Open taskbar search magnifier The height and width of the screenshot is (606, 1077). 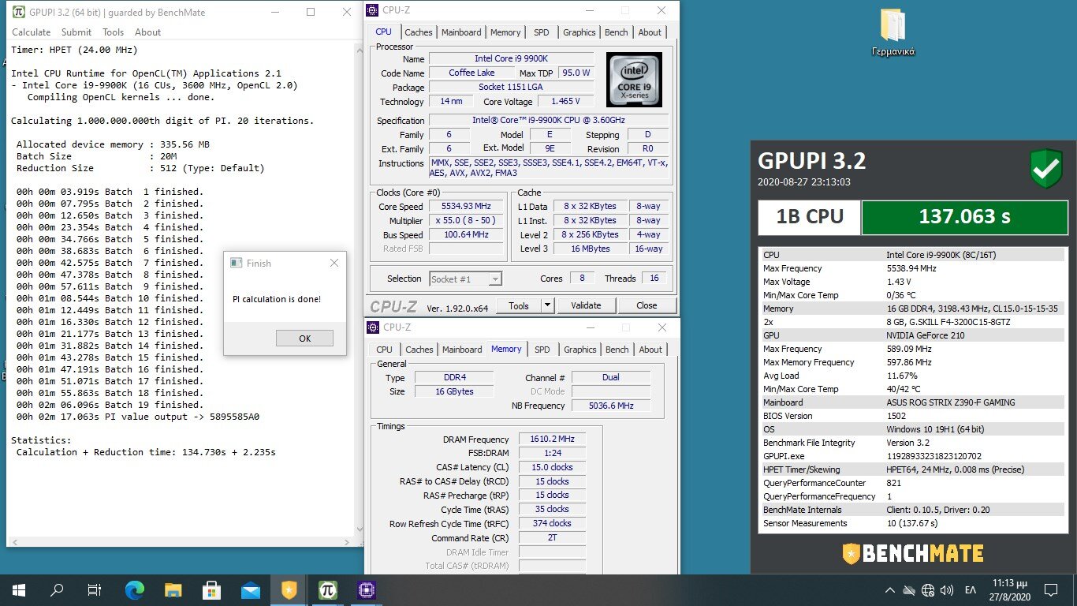point(57,589)
